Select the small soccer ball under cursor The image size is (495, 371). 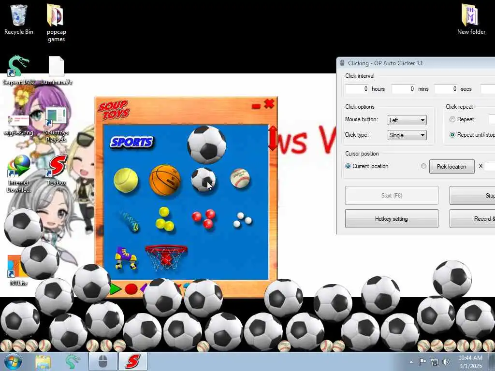204,179
